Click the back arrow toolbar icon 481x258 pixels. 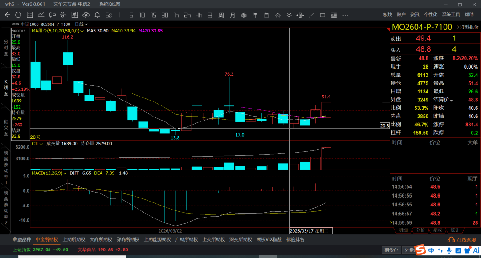pos(8,15)
